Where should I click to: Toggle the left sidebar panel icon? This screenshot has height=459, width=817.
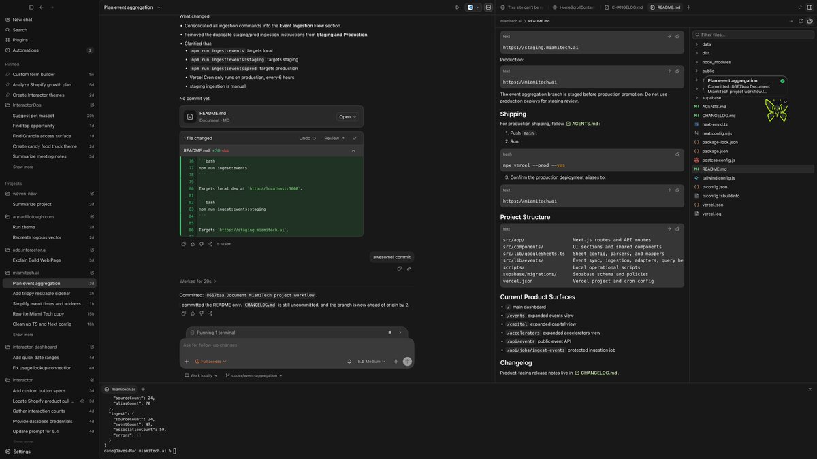[x=31, y=7]
